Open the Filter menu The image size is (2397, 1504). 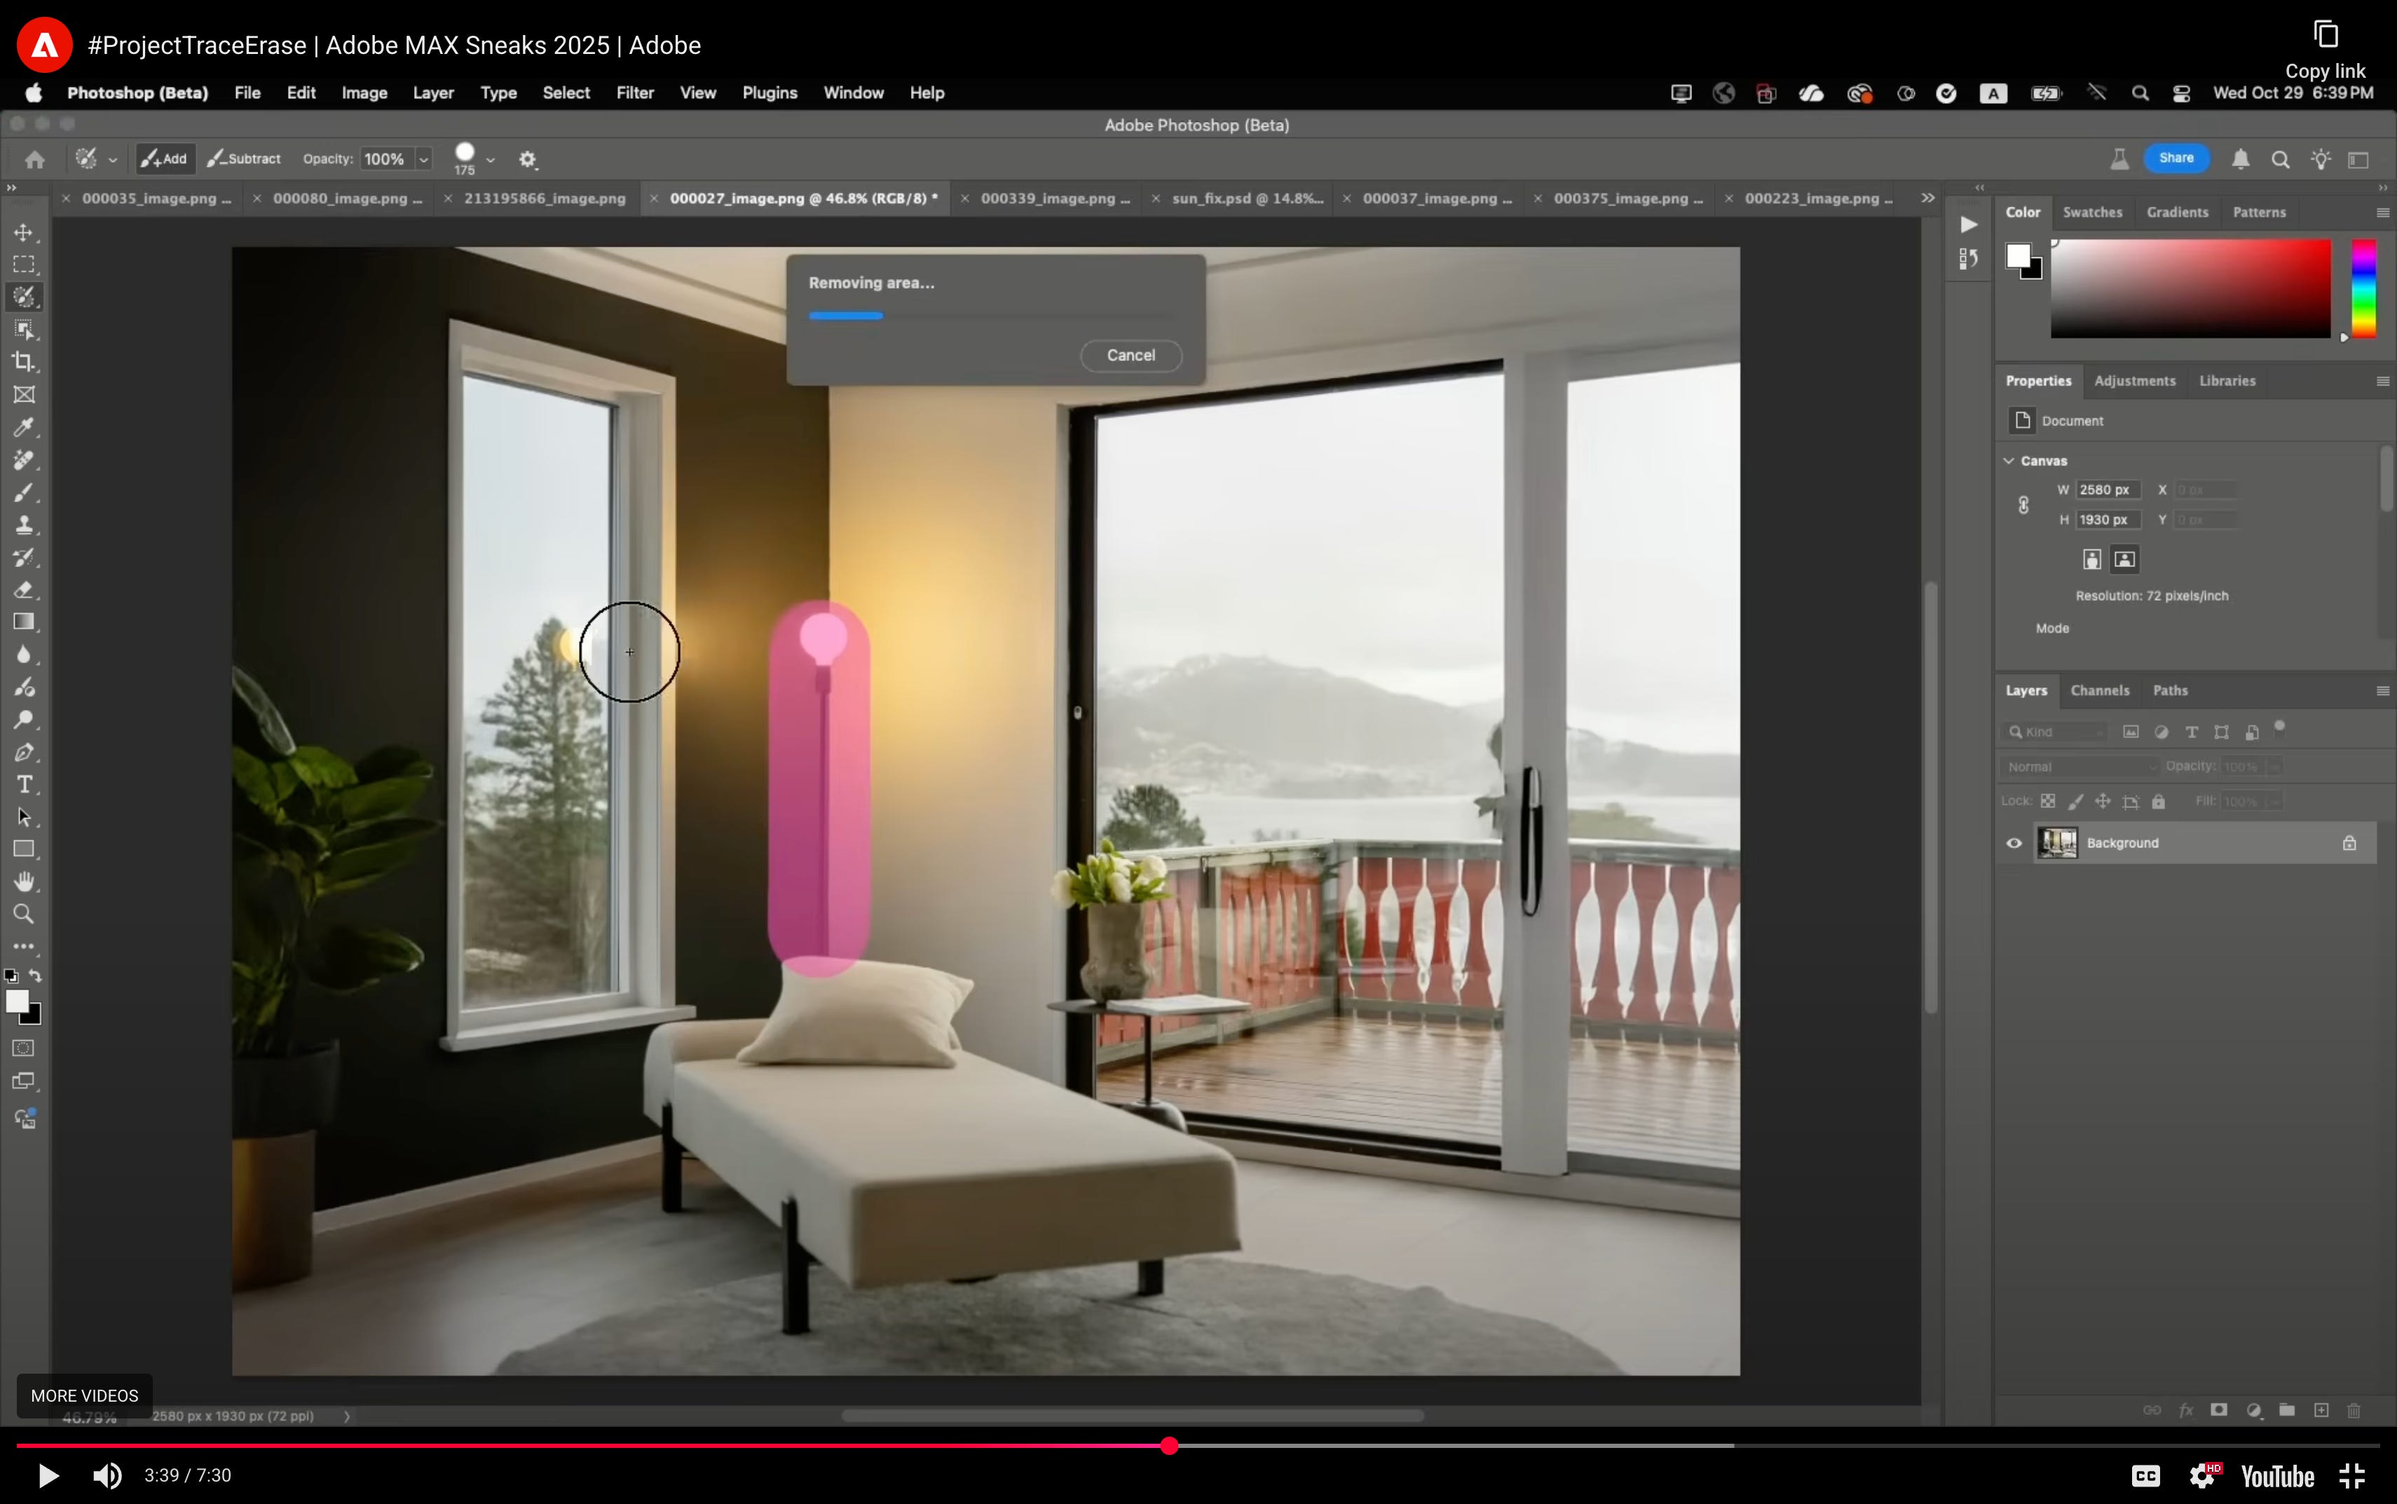coord(634,93)
